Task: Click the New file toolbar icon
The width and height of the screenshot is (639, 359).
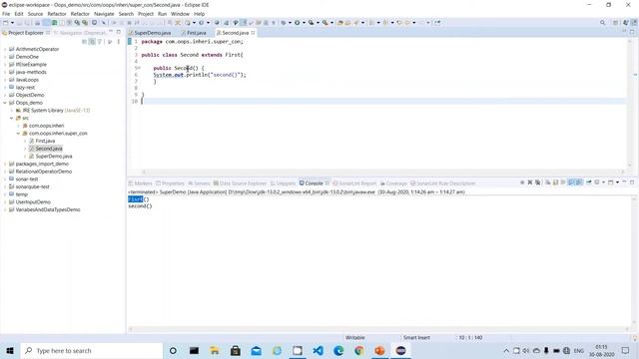Action: pos(6,23)
